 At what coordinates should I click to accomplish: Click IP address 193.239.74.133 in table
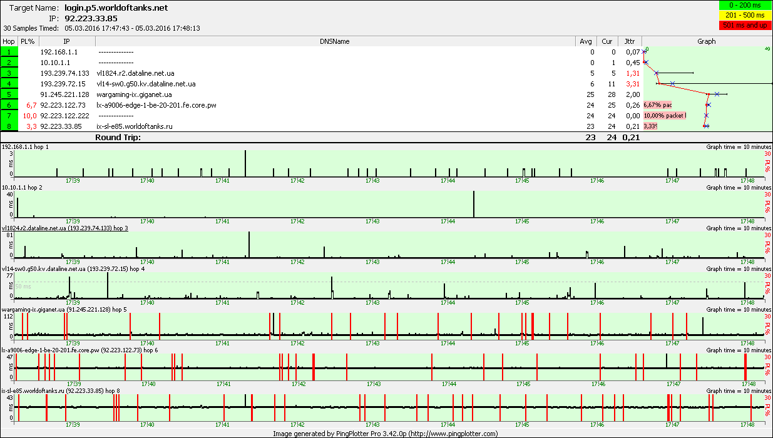(x=64, y=73)
